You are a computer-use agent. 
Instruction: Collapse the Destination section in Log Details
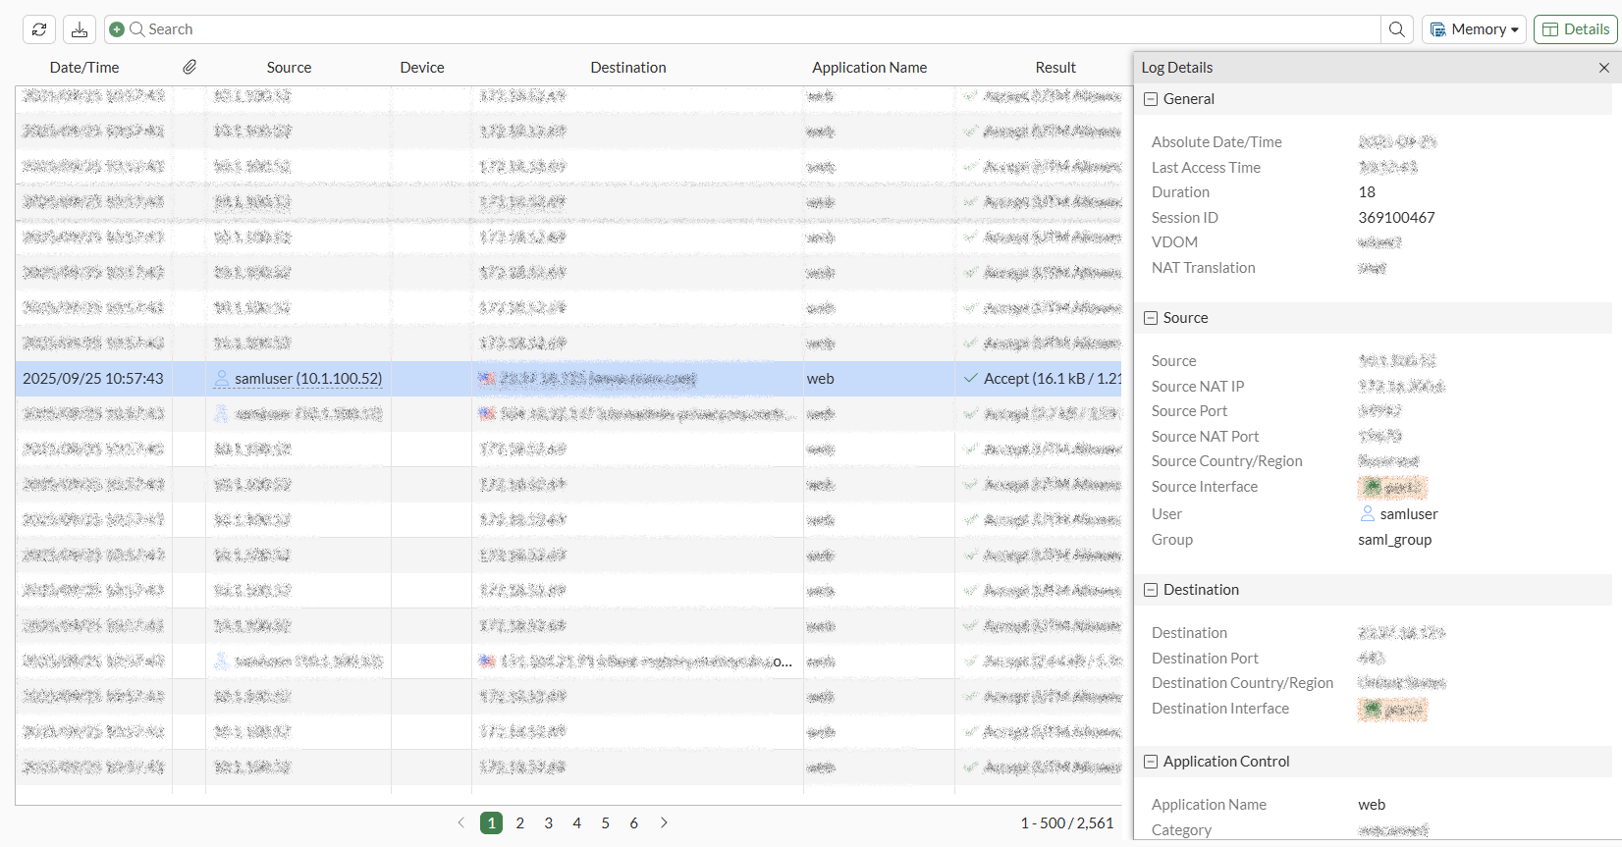1151,590
